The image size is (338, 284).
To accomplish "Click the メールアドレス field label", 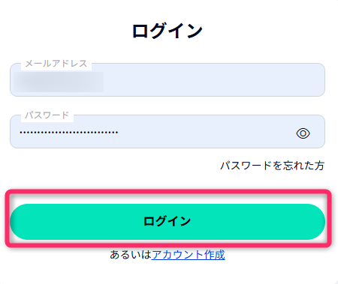I will point(56,64).
